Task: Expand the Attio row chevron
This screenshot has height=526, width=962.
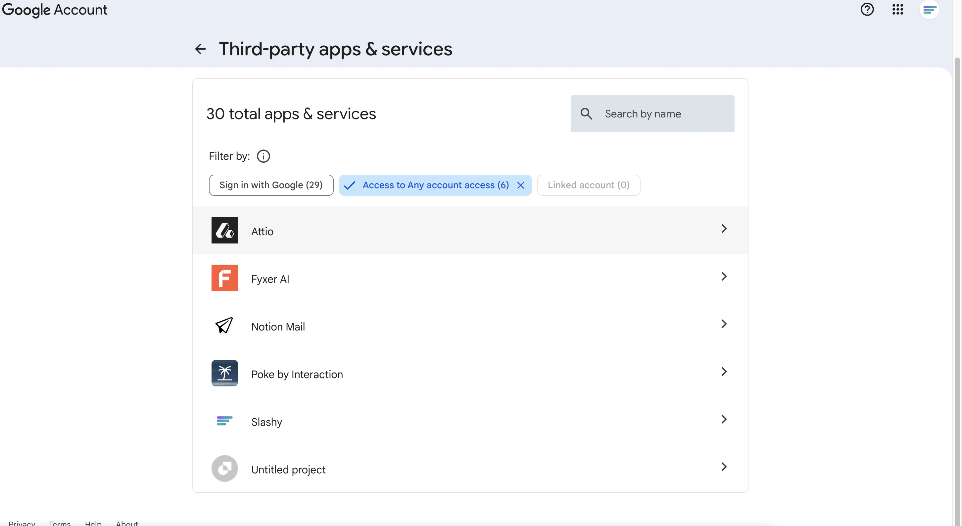Action: click(x=724, y=229)
